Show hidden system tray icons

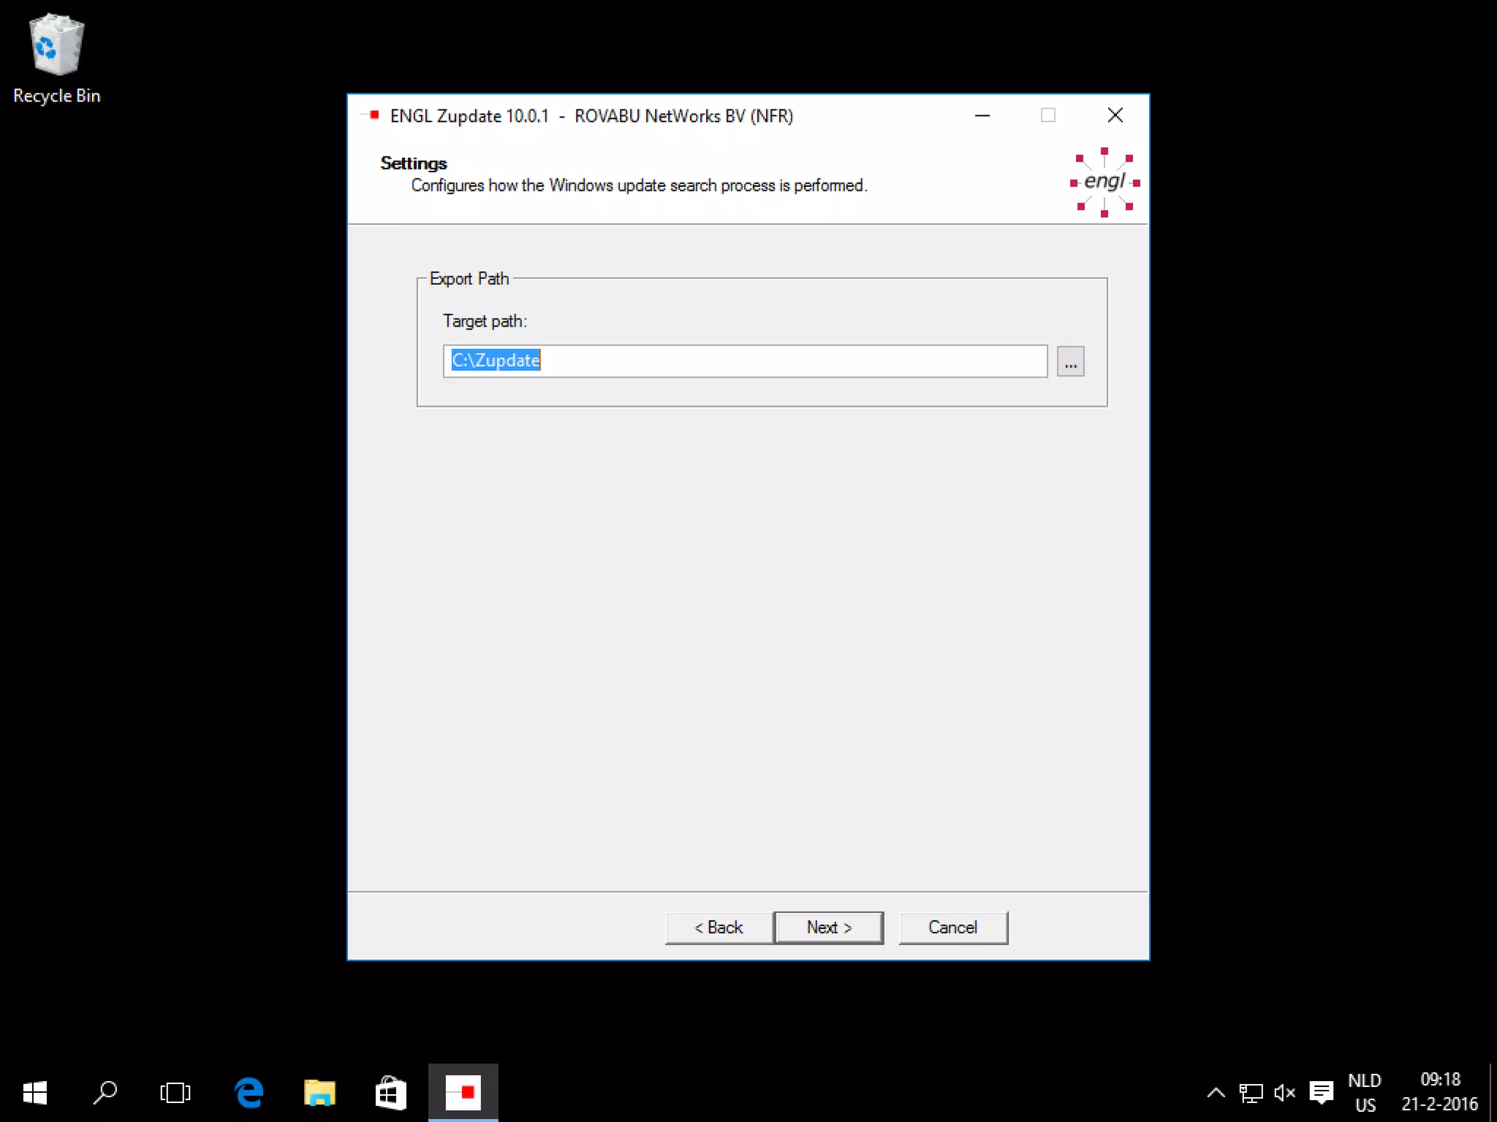[x=1216, y=1093]
